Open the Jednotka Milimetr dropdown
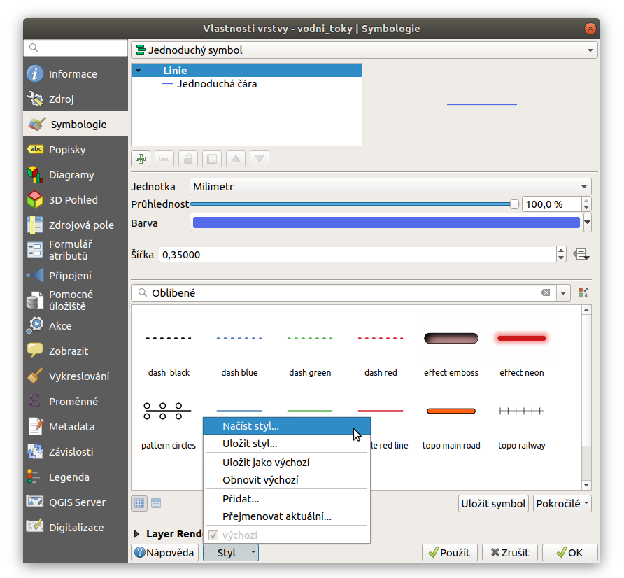Viewport: 624px width, 578px height. tap(390, 186)
